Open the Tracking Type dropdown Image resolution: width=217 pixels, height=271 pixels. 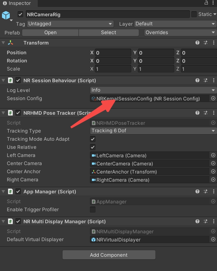[x=153, y=131]
